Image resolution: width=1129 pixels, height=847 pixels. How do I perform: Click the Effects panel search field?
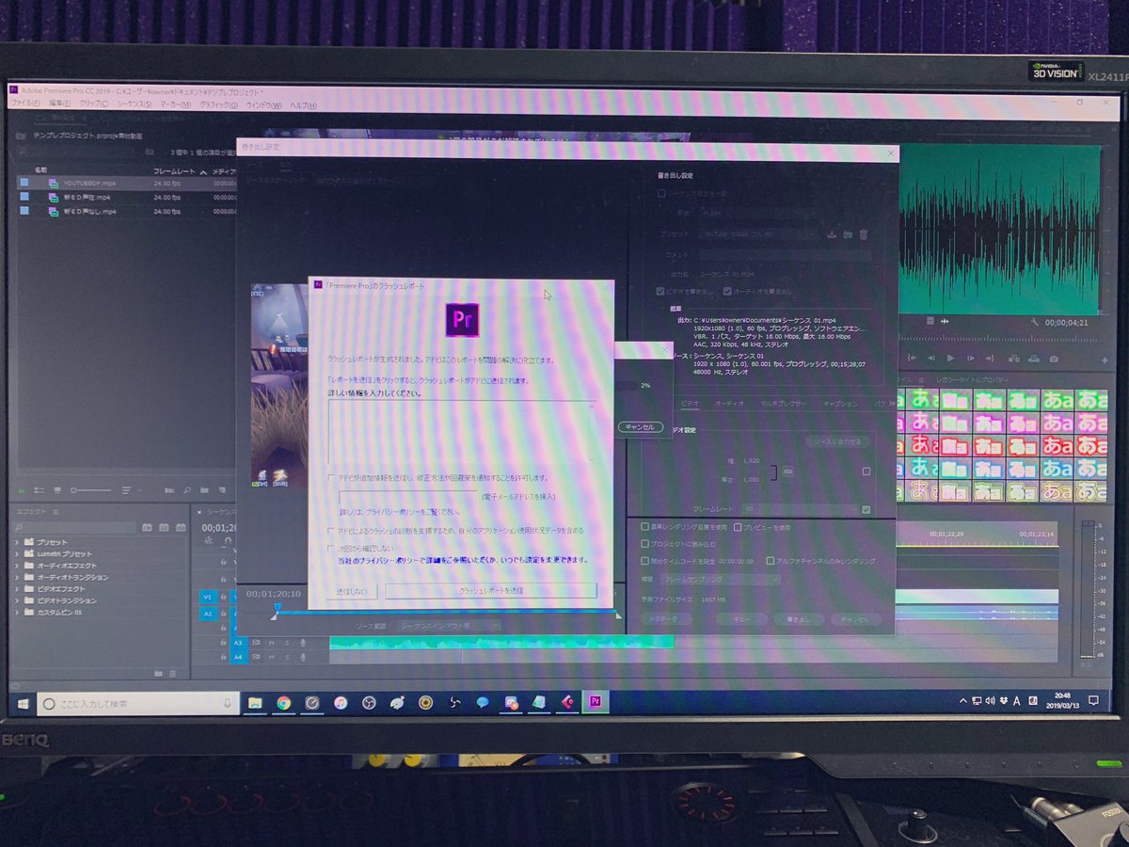point(74,527)
